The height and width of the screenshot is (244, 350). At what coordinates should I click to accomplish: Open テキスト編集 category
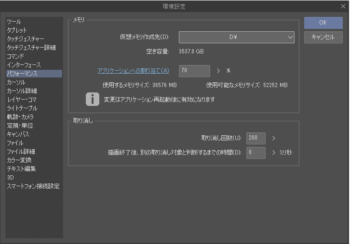coord(34,169)
